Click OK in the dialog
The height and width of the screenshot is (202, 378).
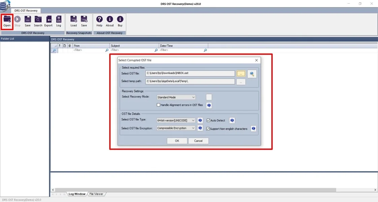(177, 141)
